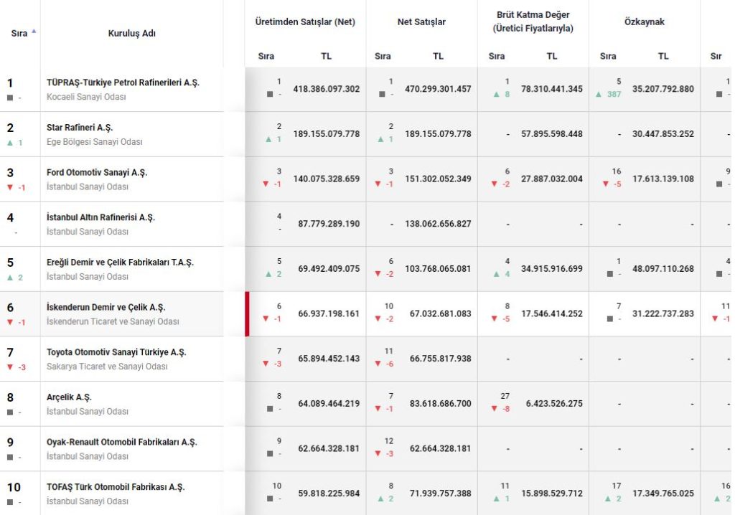Select the Kuruluş Adı column header

coord(131,34)
